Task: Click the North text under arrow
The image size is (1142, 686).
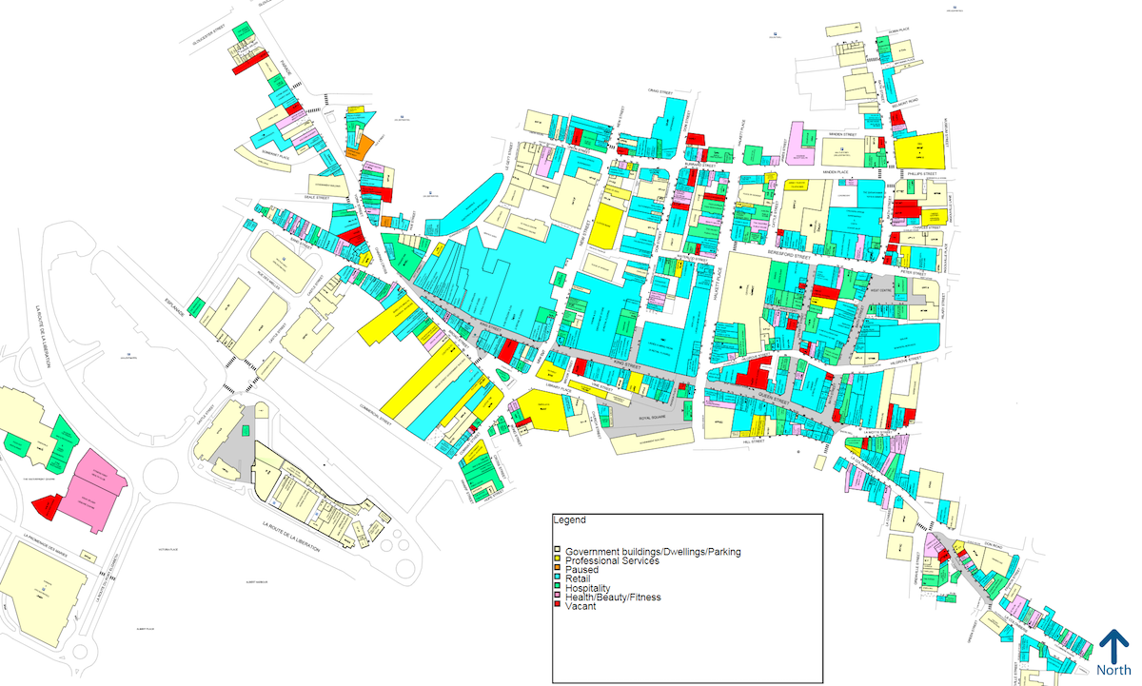Action: pyautogui.click(x=1113, y=670)
